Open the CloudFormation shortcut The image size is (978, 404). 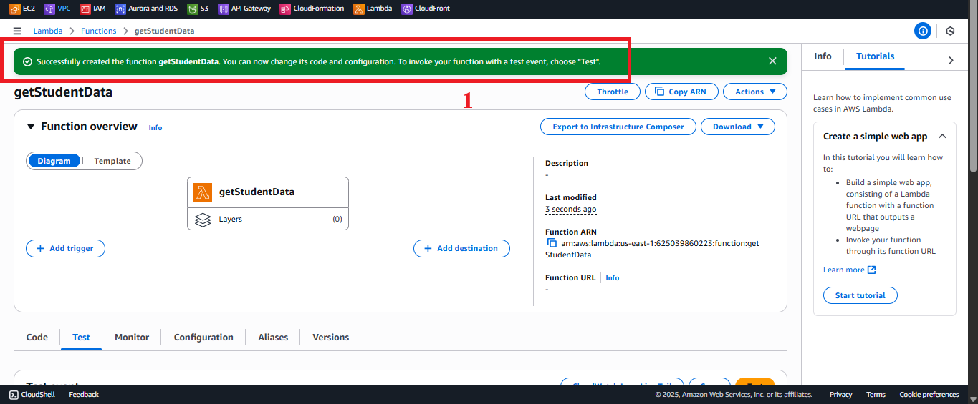point(312,9)
